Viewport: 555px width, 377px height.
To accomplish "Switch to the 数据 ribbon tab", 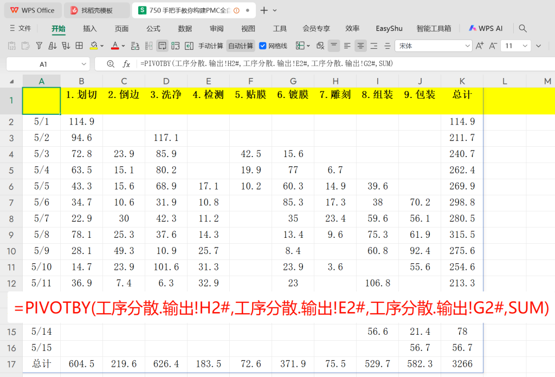I will tap(185, 29).
